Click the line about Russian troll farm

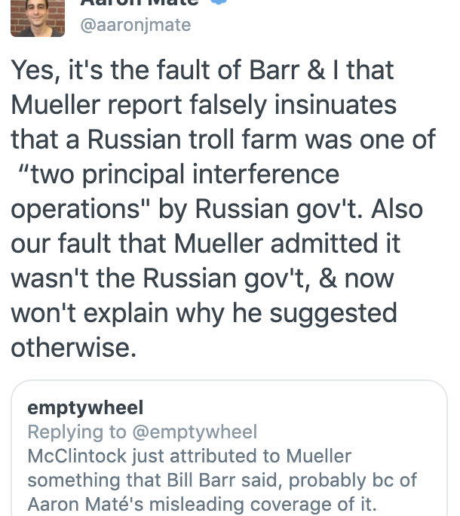coord(223,140)
